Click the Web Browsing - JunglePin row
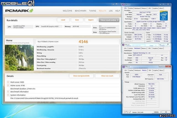Screen dimensions: 177x118 click(x=77, y=47)
